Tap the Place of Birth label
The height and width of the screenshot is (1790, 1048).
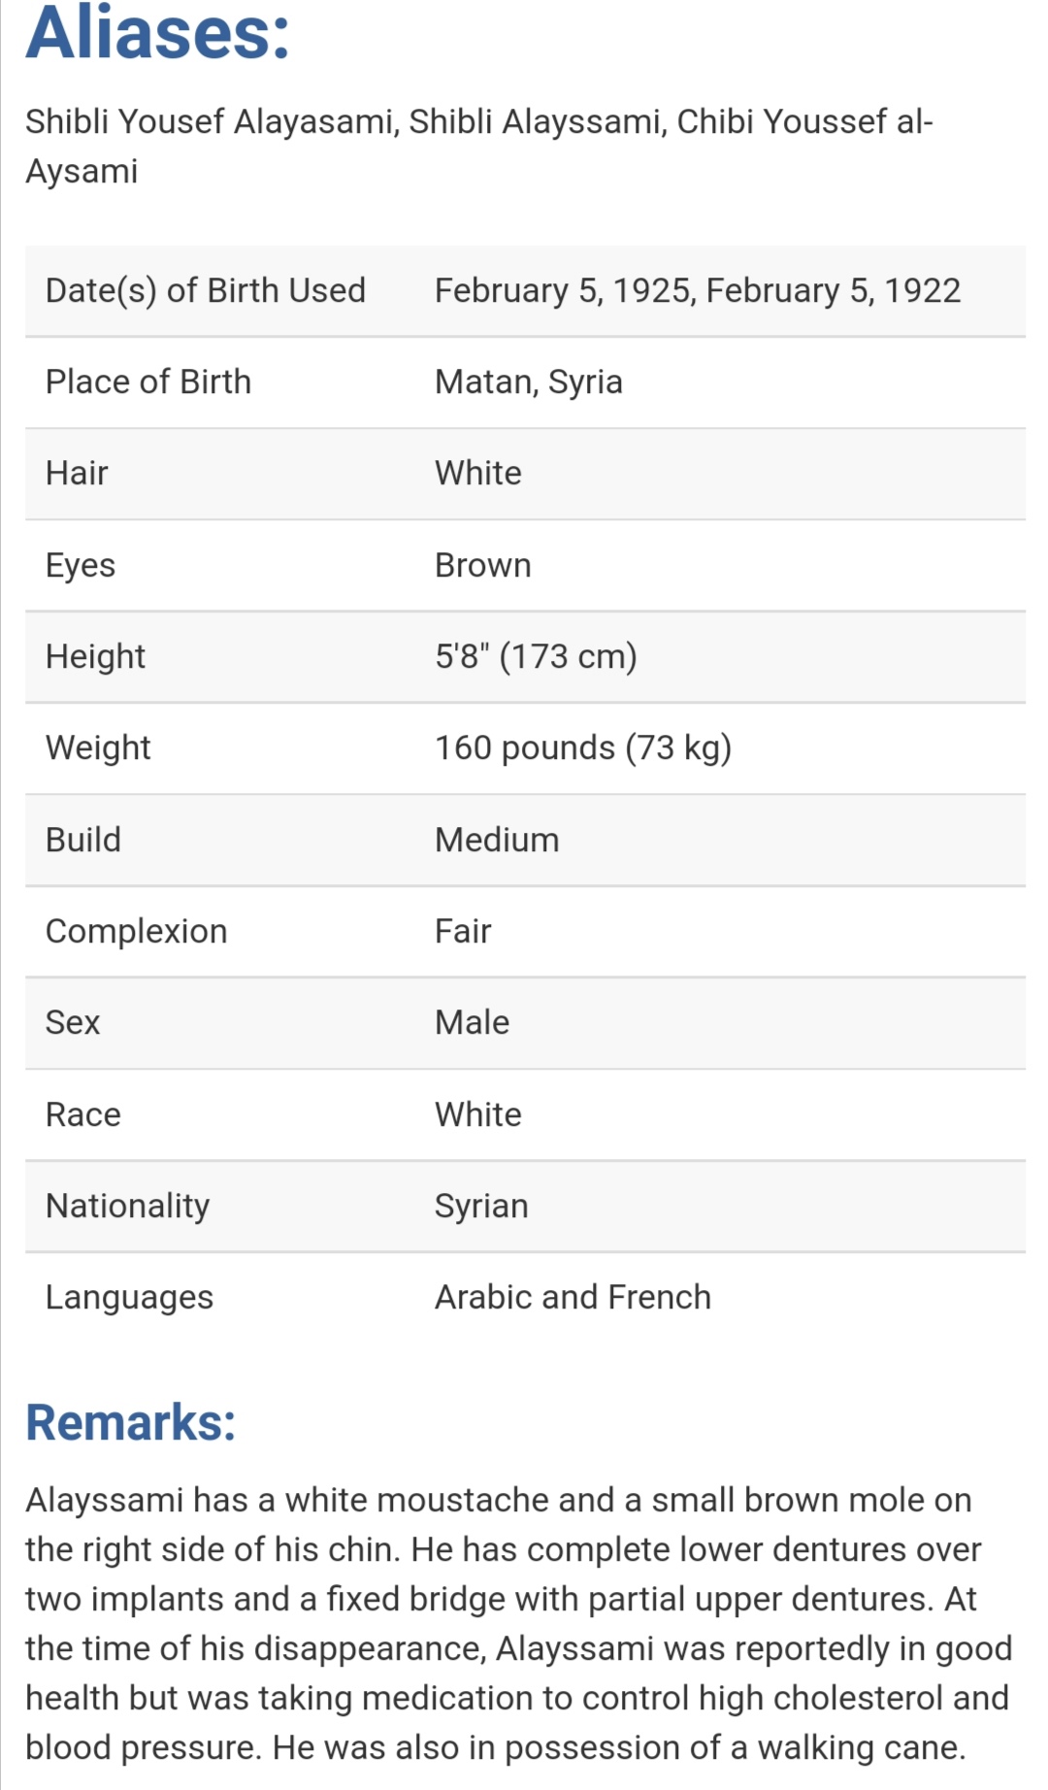[148, 381]
